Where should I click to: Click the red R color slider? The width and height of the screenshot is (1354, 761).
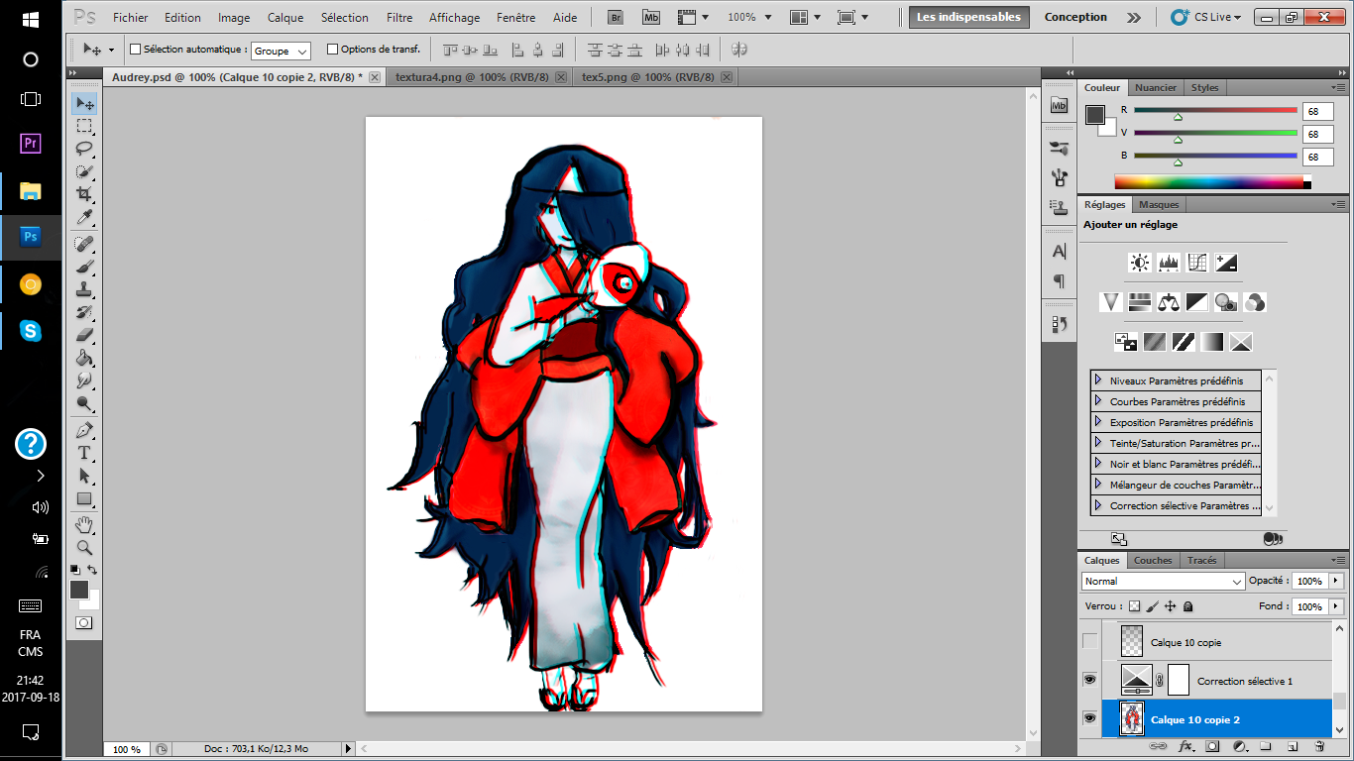(x=1215, y=111)
